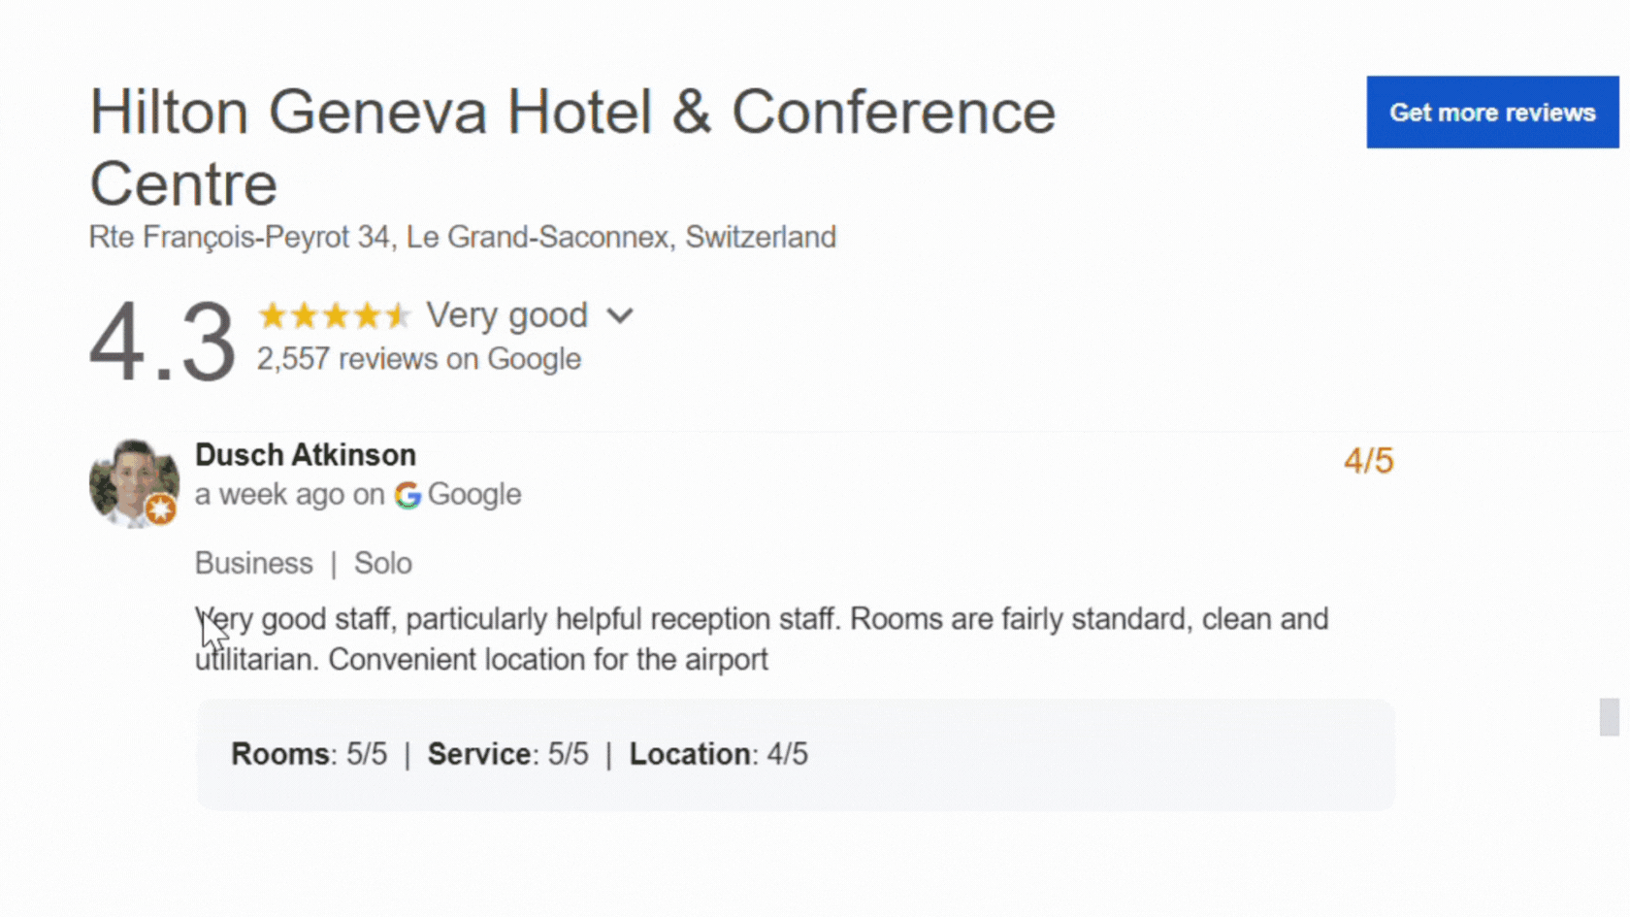Click the Google G logo icon
The height and width of the screenshot is (917, 1630).
tap(407, 495)
